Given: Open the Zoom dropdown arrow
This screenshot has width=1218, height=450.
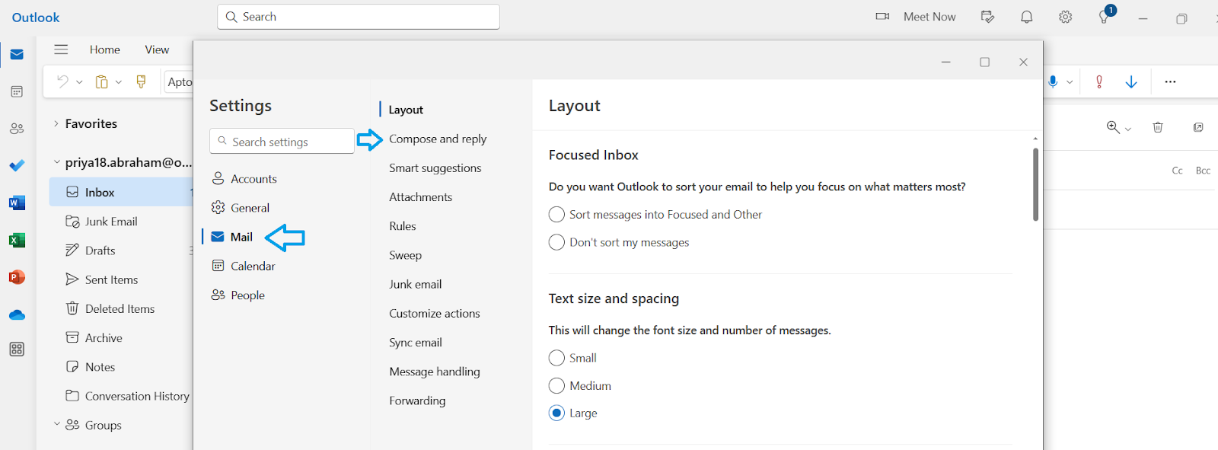Looking at the screenshot, I should pos(1128,129).
